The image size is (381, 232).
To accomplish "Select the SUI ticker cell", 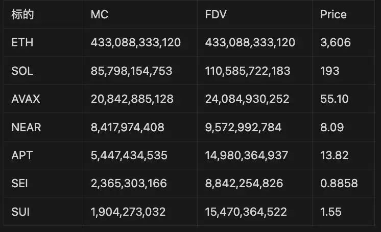I will [x=20, y=211].
